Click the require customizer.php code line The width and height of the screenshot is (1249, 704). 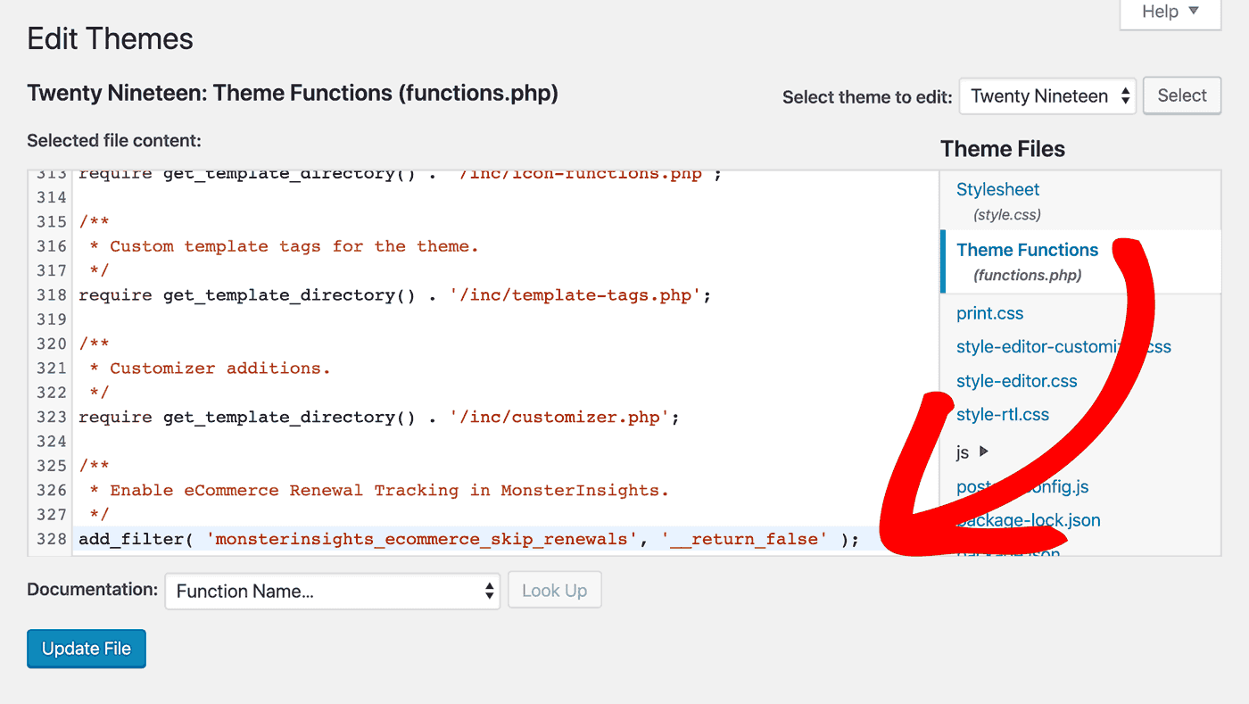[378, 418]
